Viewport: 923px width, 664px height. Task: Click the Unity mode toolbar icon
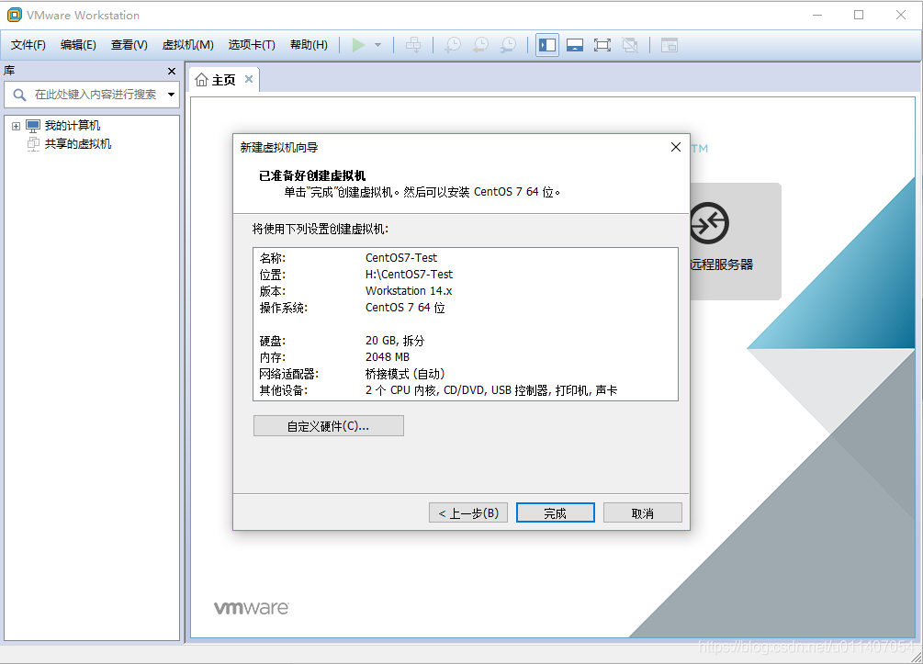point(630,45)
